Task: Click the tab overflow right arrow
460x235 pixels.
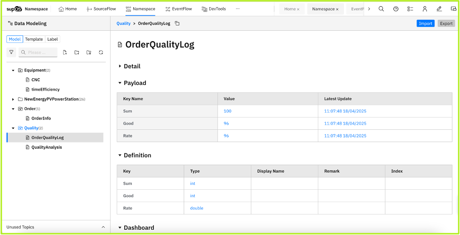Action: click(x=369, y=9)
